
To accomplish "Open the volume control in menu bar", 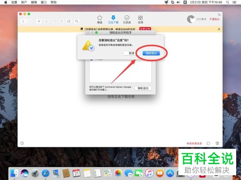I will point(178,2).
